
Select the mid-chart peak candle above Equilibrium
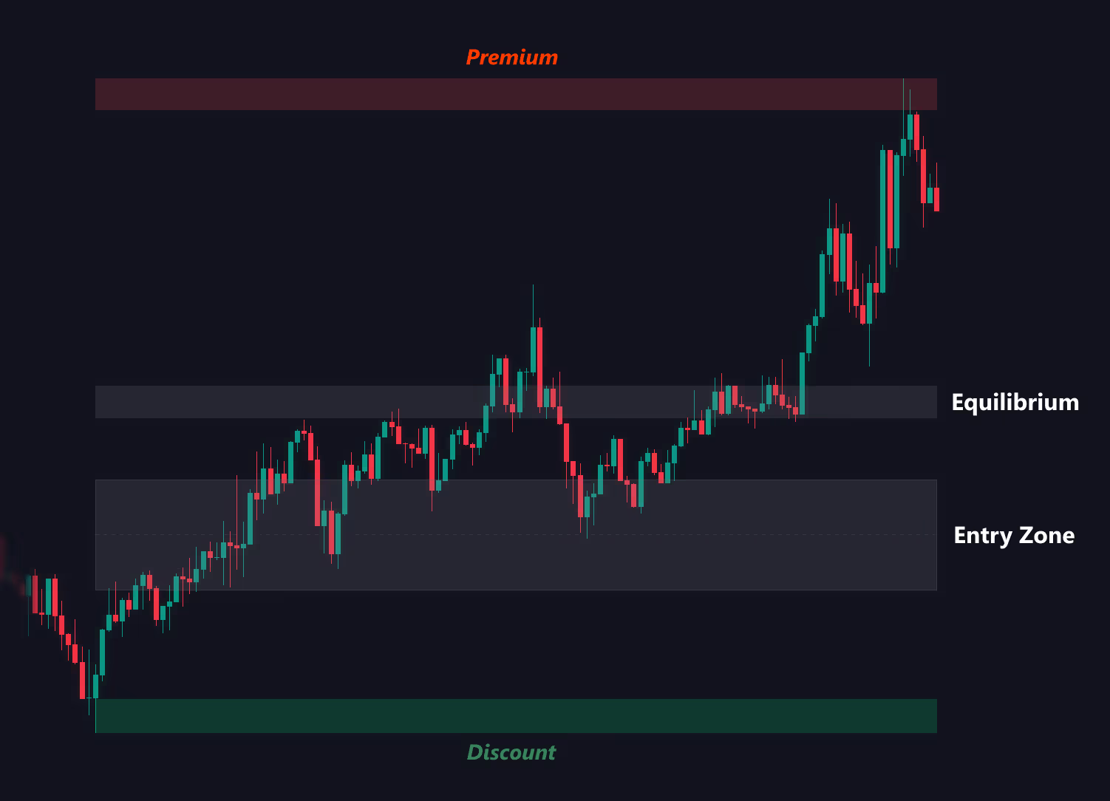tap(533, 347)
